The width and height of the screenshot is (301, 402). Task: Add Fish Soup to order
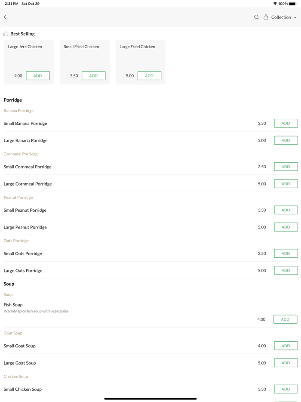[x=285, y=319]
